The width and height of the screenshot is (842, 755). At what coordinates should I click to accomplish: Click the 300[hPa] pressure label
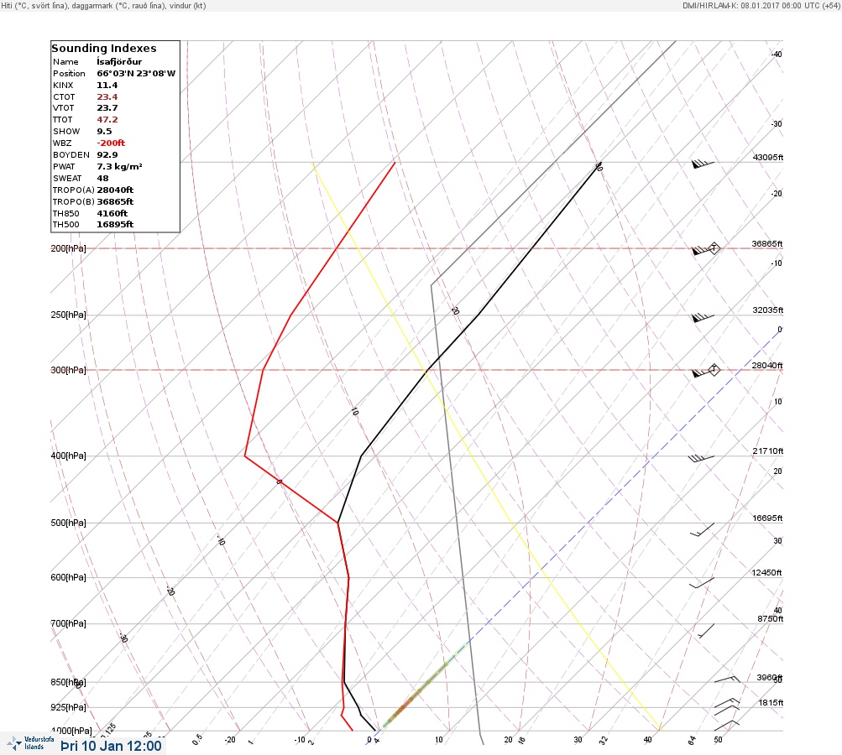click(x=68, y=370)
